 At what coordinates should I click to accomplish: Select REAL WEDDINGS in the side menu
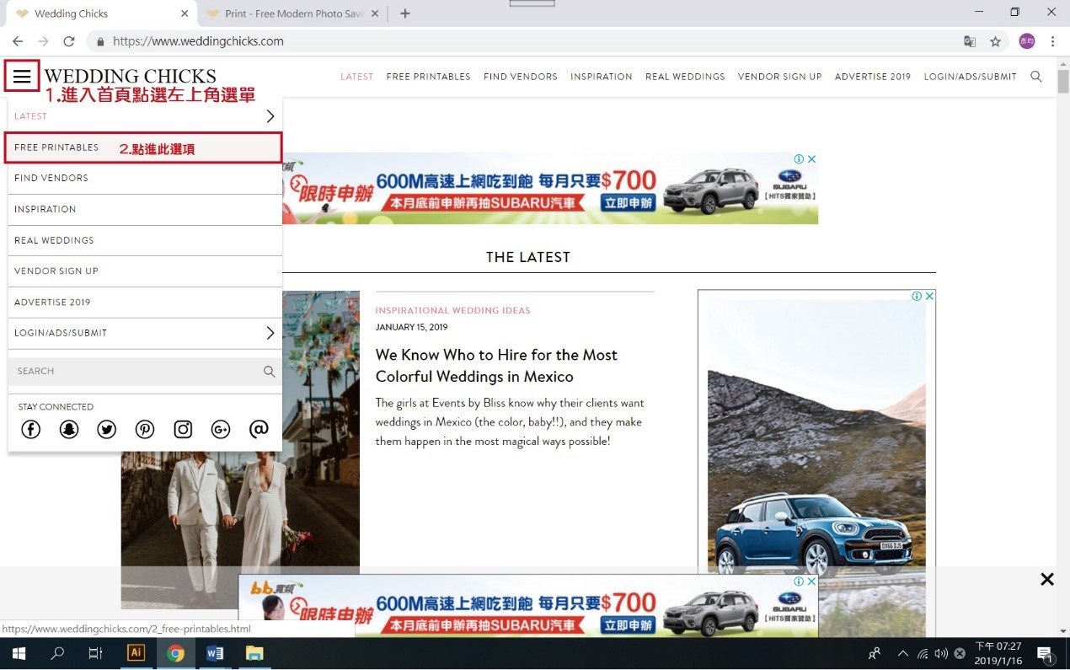click(x=54, y=240)
